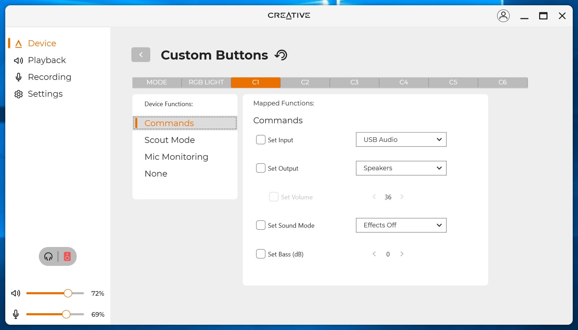578x330 pixels.
Task: Reset custom buttons using the restore icon
Action: click(x=281, y=55)
